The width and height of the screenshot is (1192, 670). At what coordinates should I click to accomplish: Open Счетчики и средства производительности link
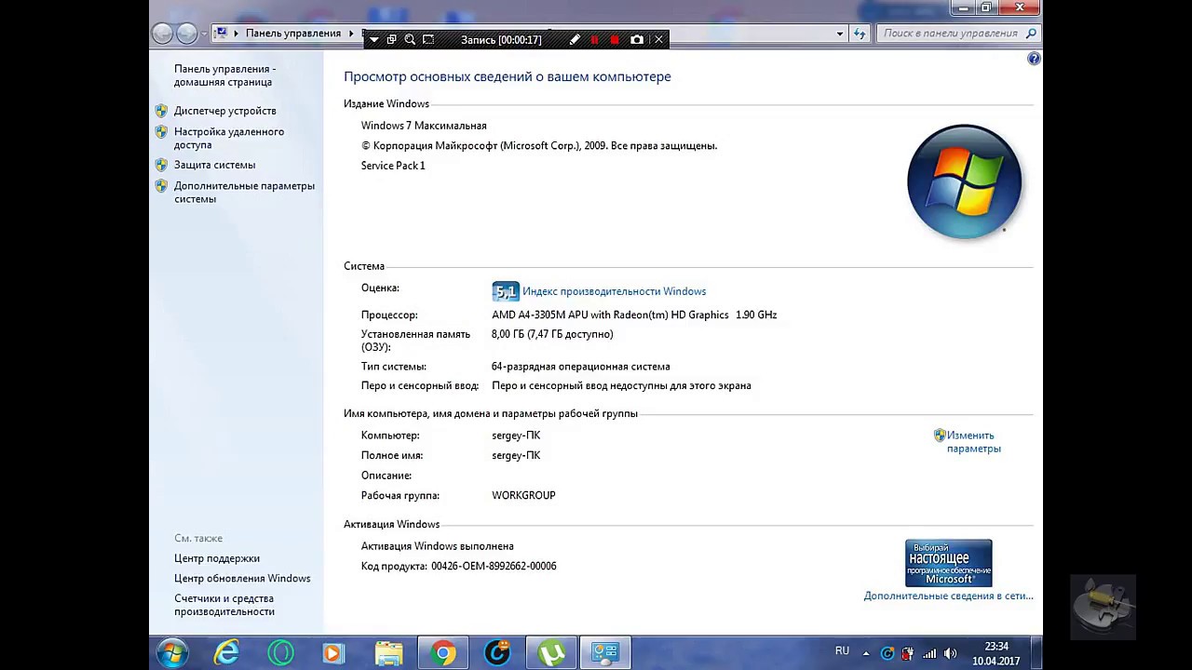[x=223, y=605]
